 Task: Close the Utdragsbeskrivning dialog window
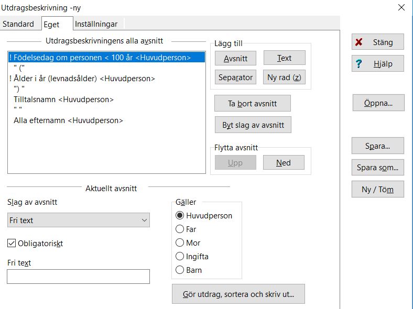pyautogui.click(x=401, y=7)
